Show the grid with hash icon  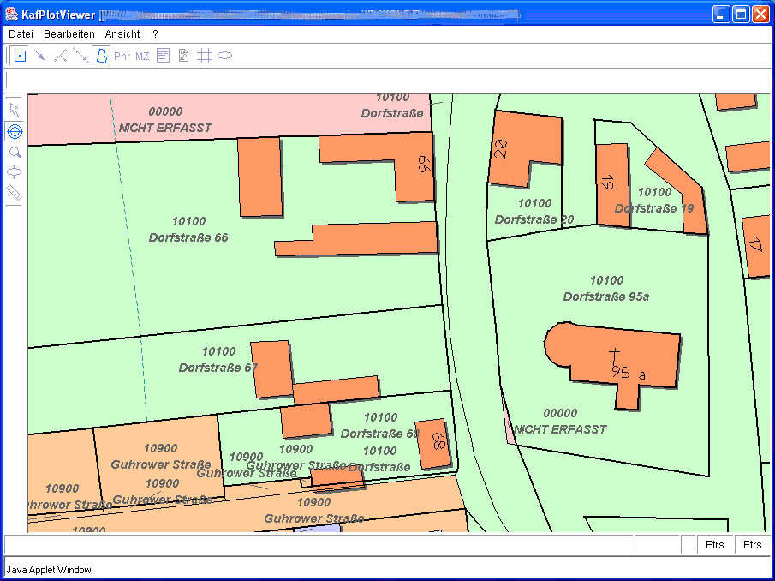tap(204, 57)
